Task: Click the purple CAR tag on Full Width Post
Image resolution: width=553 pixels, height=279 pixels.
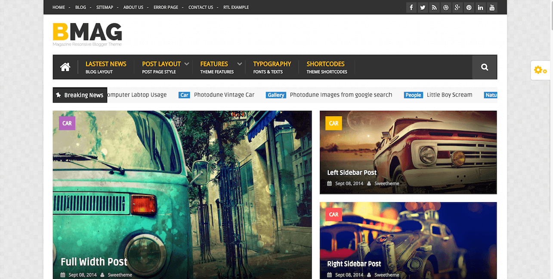Action: [x=67, y=123]
